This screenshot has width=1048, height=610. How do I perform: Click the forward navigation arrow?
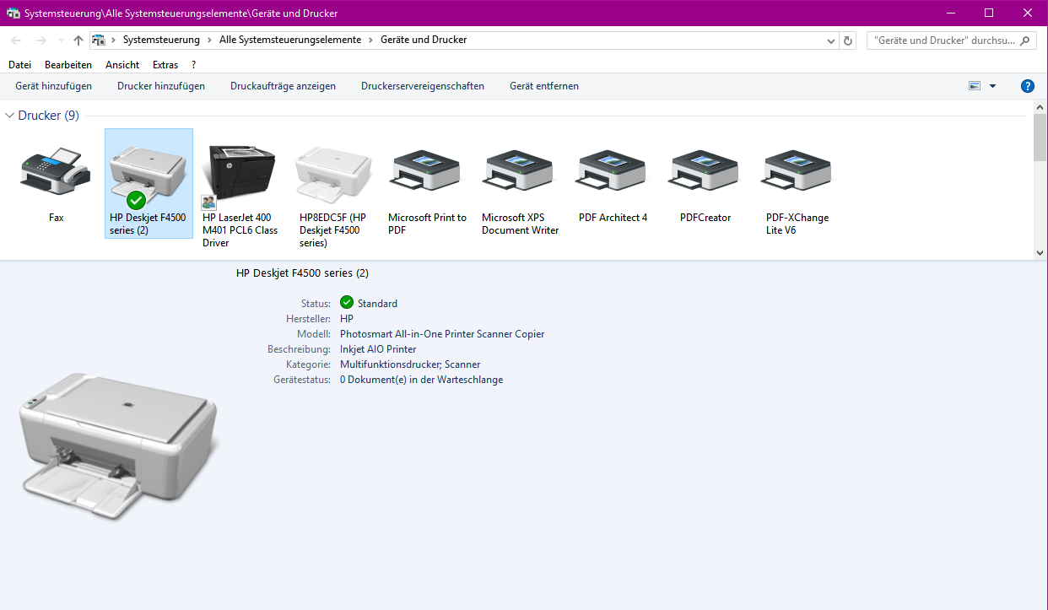pos(41,40)
